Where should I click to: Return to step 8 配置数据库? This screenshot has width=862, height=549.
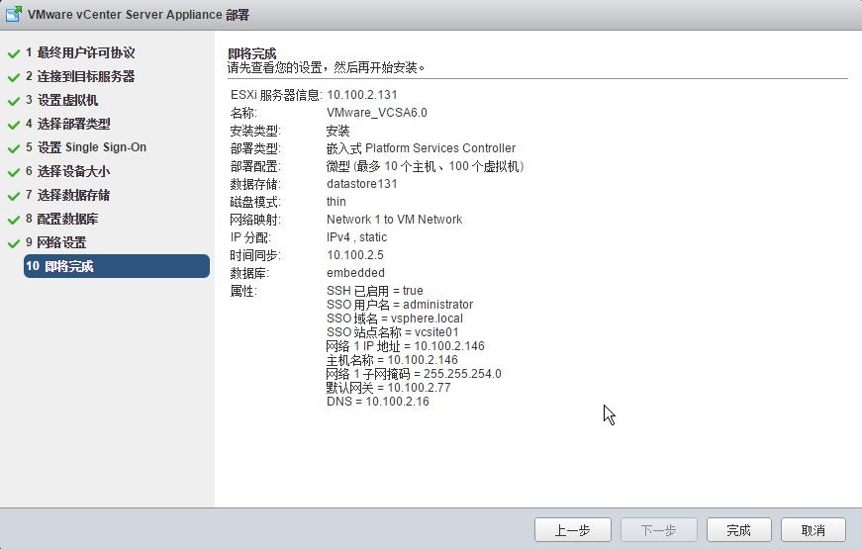[62, 219]
